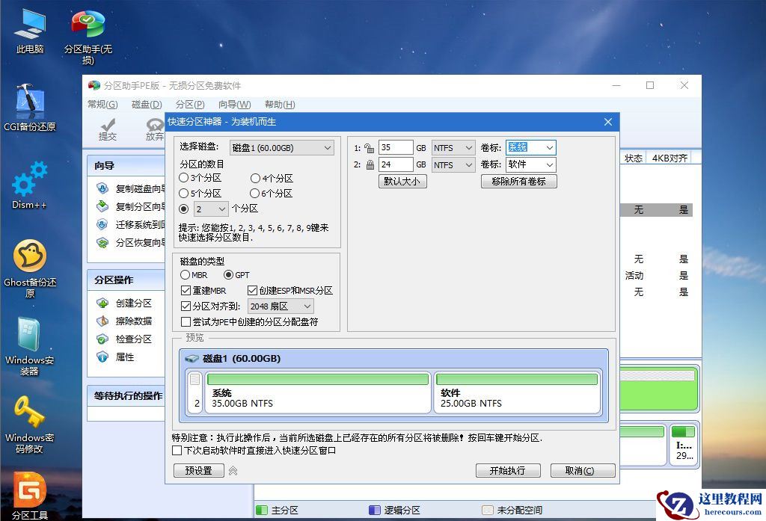Uncheck the 重建MBR checkbox

(x=183, y=291)
